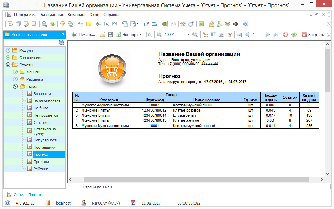The height and width of the screenshot is (209, 334).
Task: Click the green refresh icon in report toolbar
Action: (294, 34)
